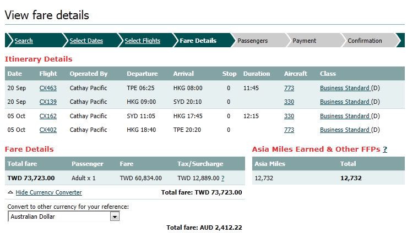
Task: Select the HKG 17:45 arrival cell
Action: coord(188,116)
